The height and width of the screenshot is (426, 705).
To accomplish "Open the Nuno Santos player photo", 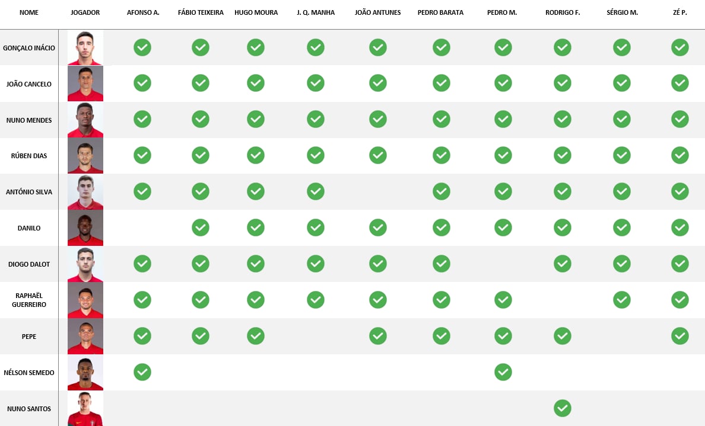I will coord(85,408).
